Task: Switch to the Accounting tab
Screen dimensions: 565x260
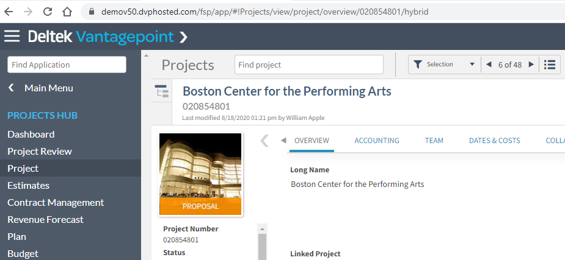Action: (x=377, y=141)
